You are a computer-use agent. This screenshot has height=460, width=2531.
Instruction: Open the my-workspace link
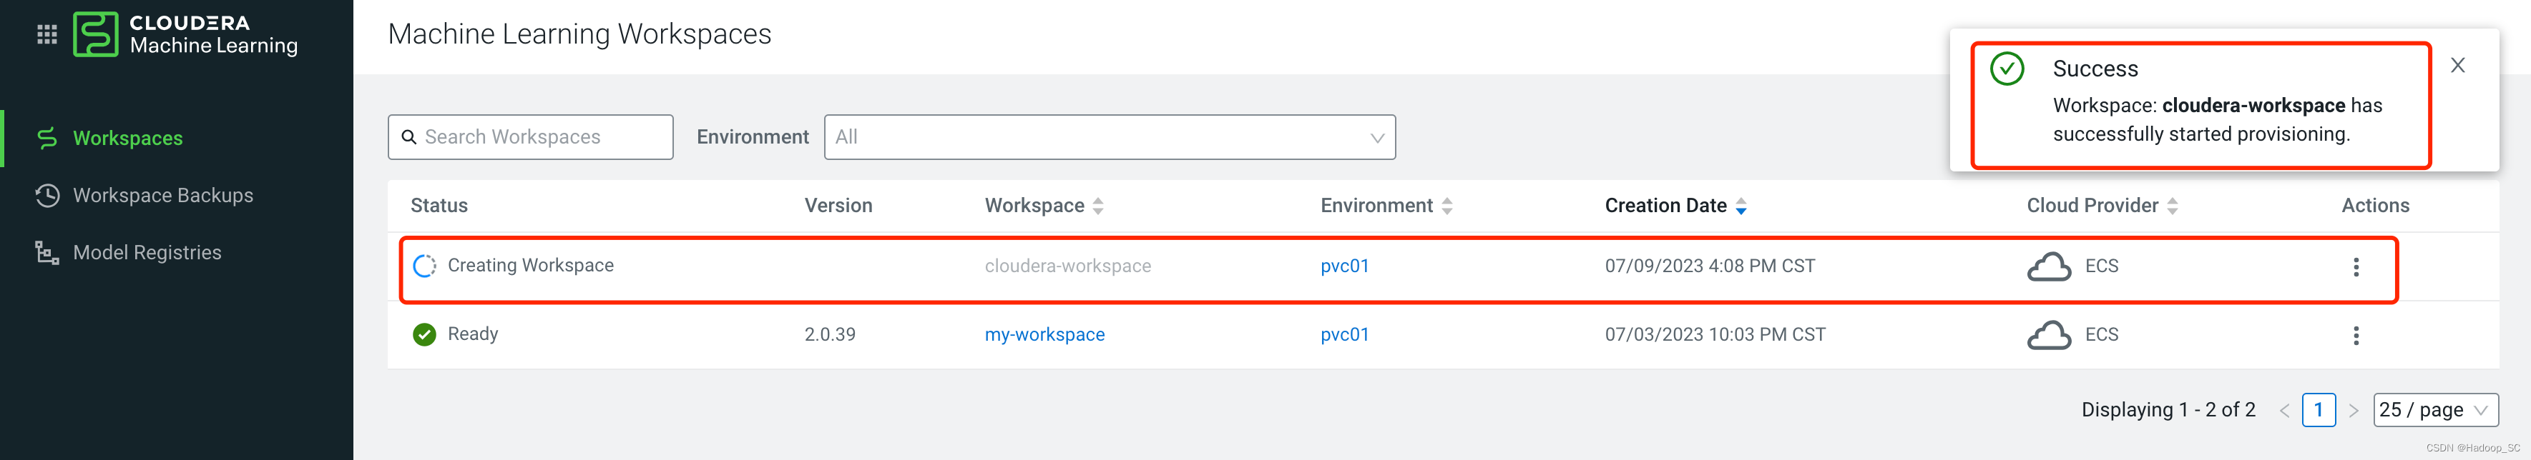click(x=1044, y=334)
